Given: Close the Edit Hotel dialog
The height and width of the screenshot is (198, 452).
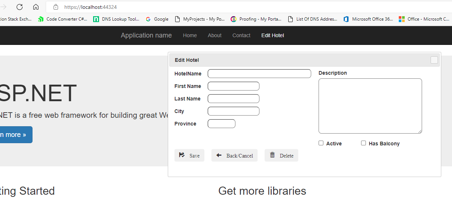Looking at the screenshot, I should point(434,60).
